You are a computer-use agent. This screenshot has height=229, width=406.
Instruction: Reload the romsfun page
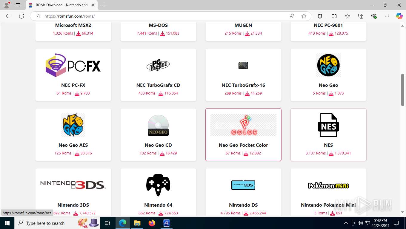pyautogui.click(x=21, y=16)
